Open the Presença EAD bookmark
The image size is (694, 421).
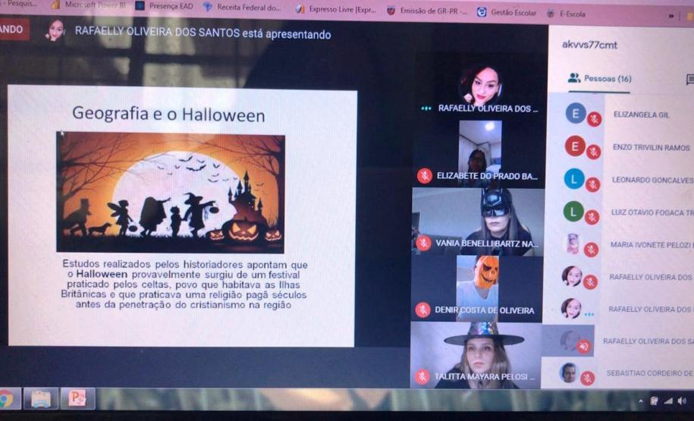(x=165, y=7)
